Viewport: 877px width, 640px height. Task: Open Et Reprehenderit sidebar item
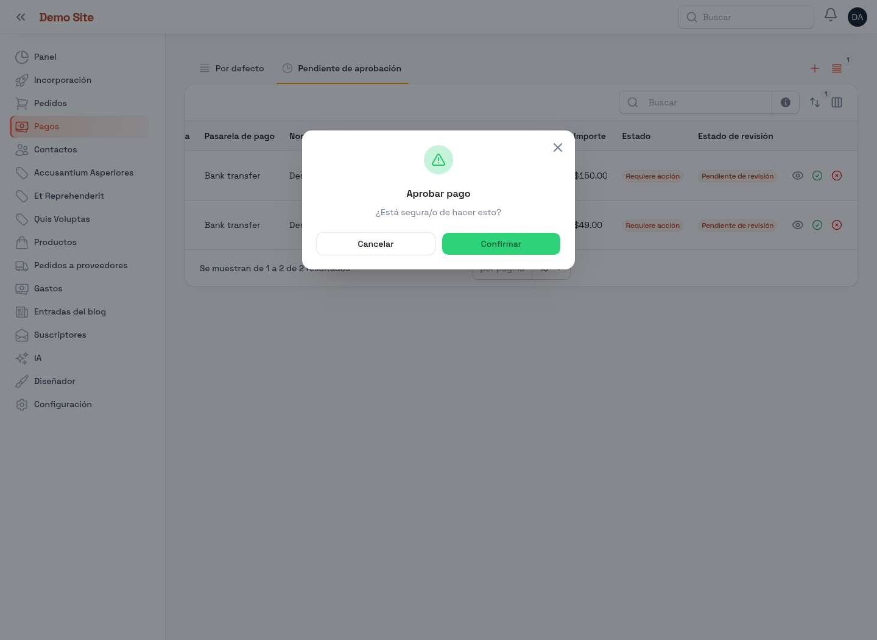click(x=79, y=196)
